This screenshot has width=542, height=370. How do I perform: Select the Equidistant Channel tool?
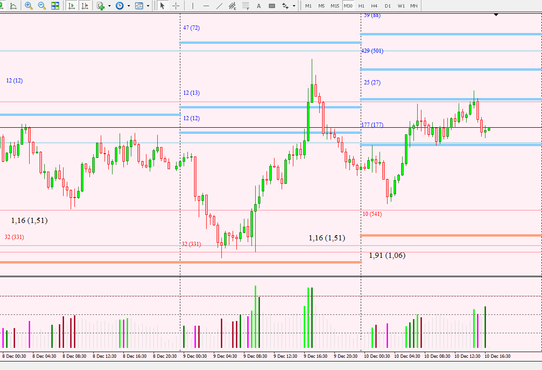232,6
